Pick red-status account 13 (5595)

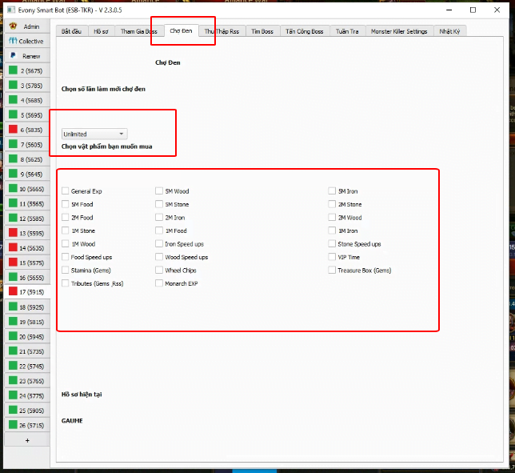click(x=26, y=233)
